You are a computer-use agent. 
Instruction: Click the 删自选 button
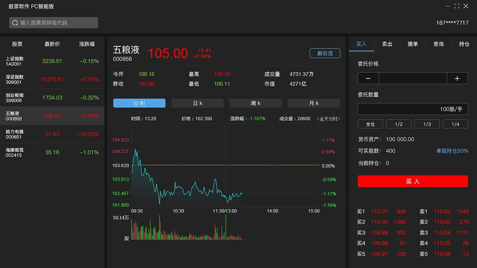325,53
